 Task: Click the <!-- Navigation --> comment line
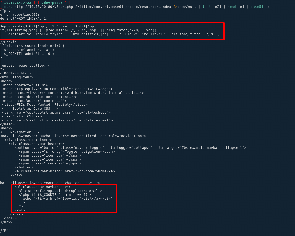click(x=20, y=132)
